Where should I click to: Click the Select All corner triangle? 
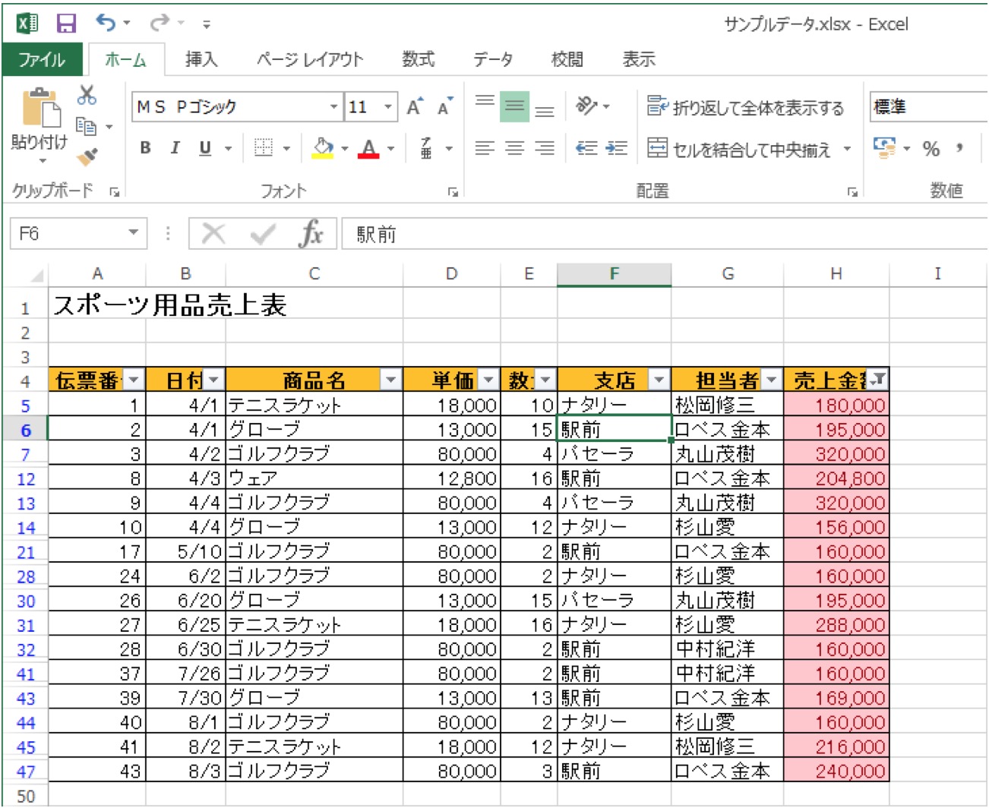[35, 275]
